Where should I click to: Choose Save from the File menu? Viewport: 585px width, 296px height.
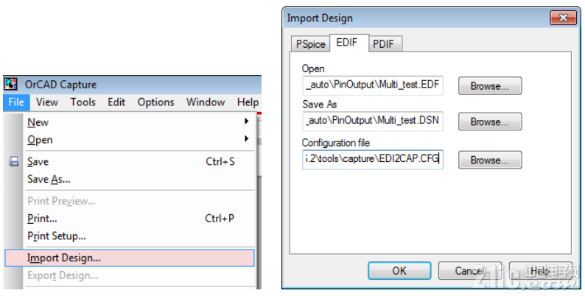click(140, 161)
